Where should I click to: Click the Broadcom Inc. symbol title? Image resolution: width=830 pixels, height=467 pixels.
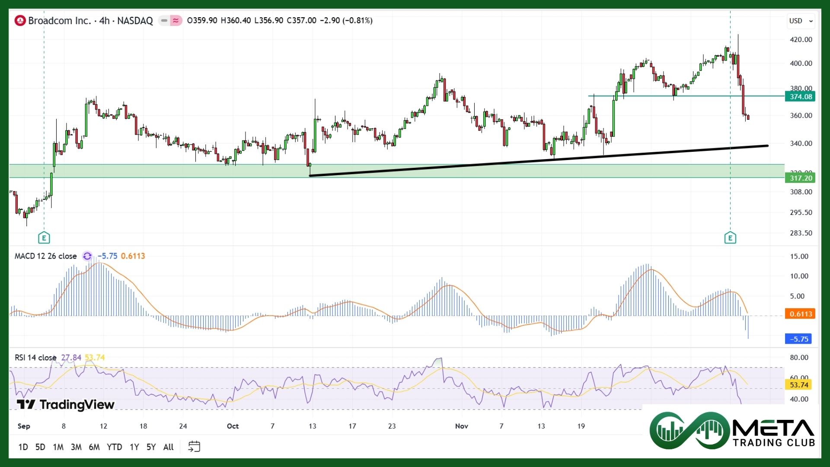(x=59, y=20)
